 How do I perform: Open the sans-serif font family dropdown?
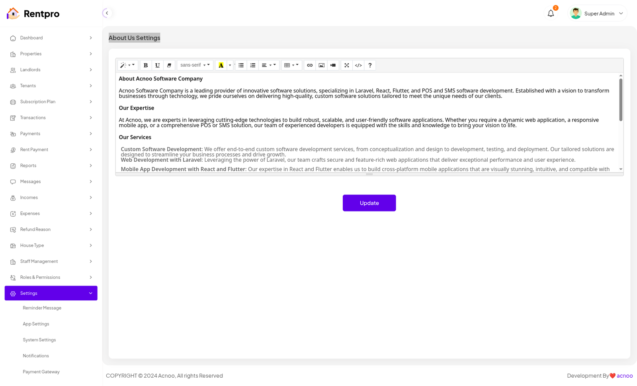coord(195,65)
